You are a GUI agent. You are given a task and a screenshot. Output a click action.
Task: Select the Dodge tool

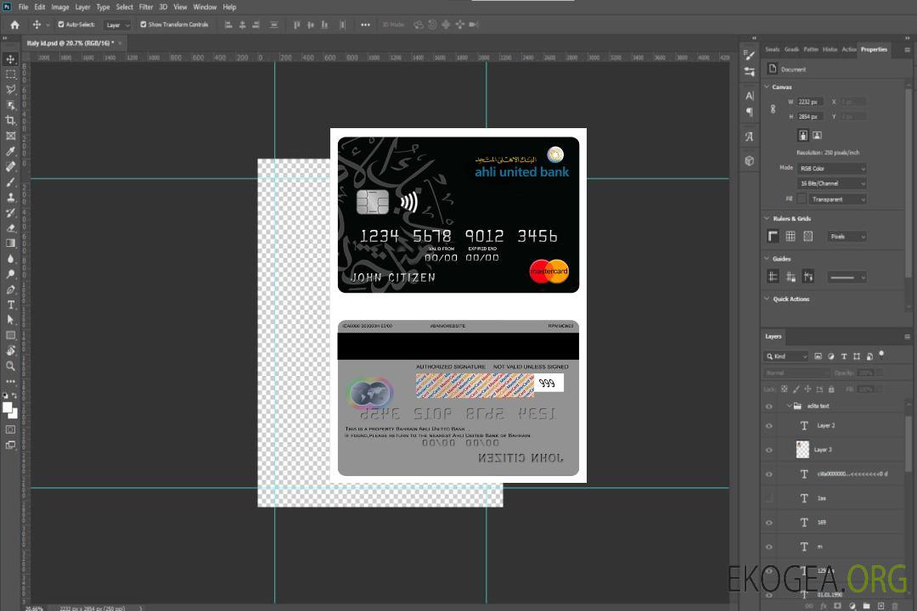pos(10,273)
